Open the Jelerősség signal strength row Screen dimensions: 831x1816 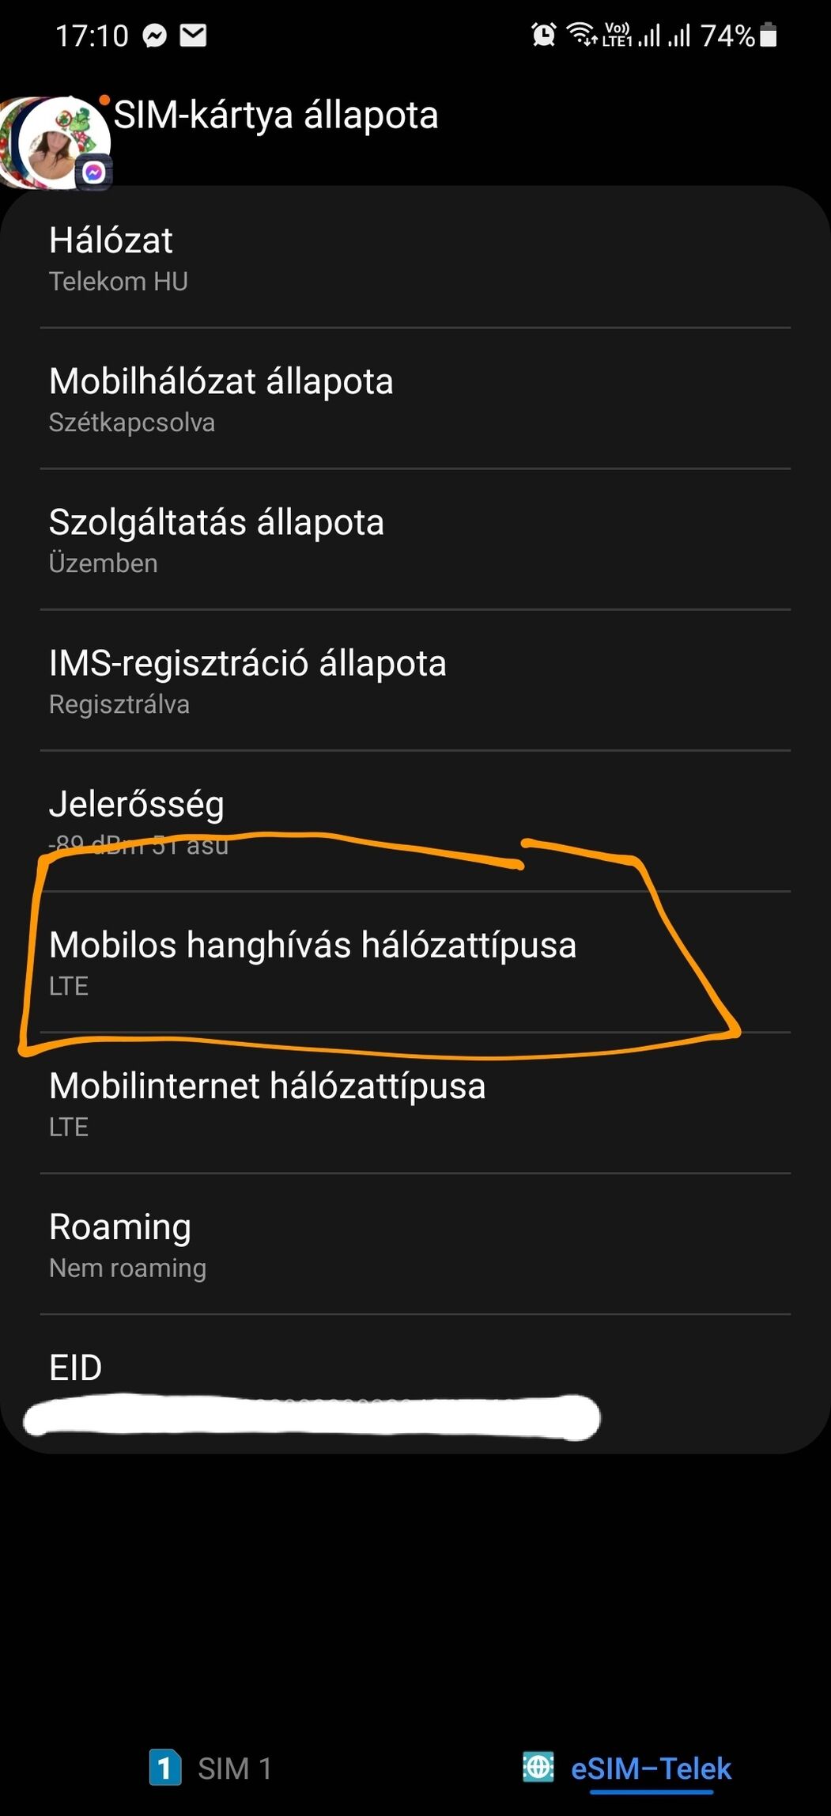[x=415, y=821]
